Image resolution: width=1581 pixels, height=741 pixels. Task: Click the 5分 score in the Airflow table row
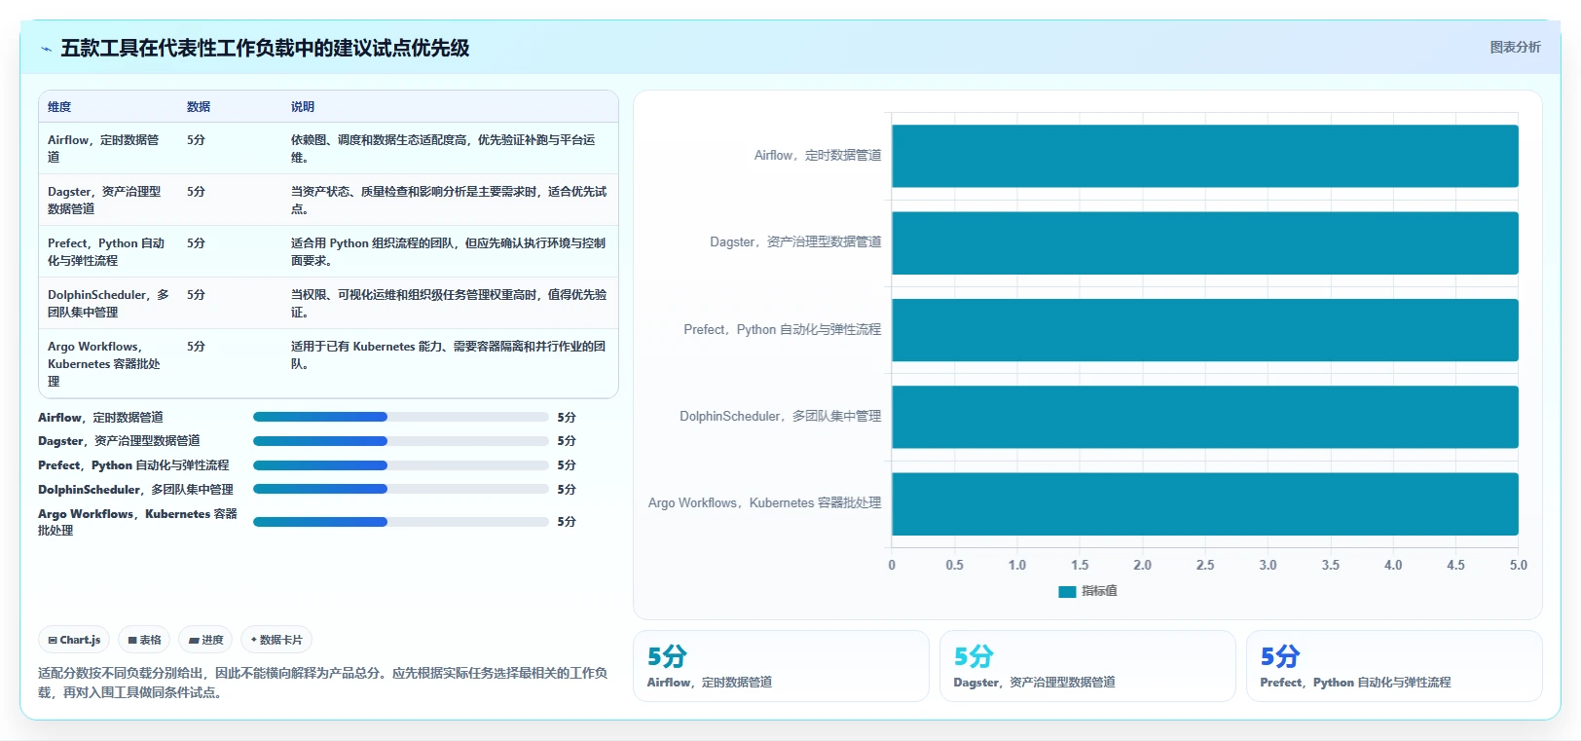pyautogui.click(x=196, y=140)
